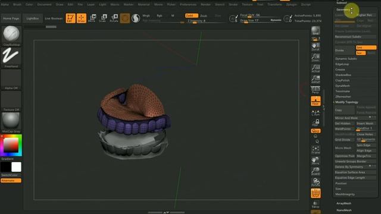Screen dimensions: 381x214
Task: Select the Rotate transform tool
Action: pyautogui.click(x=114, y=18)
